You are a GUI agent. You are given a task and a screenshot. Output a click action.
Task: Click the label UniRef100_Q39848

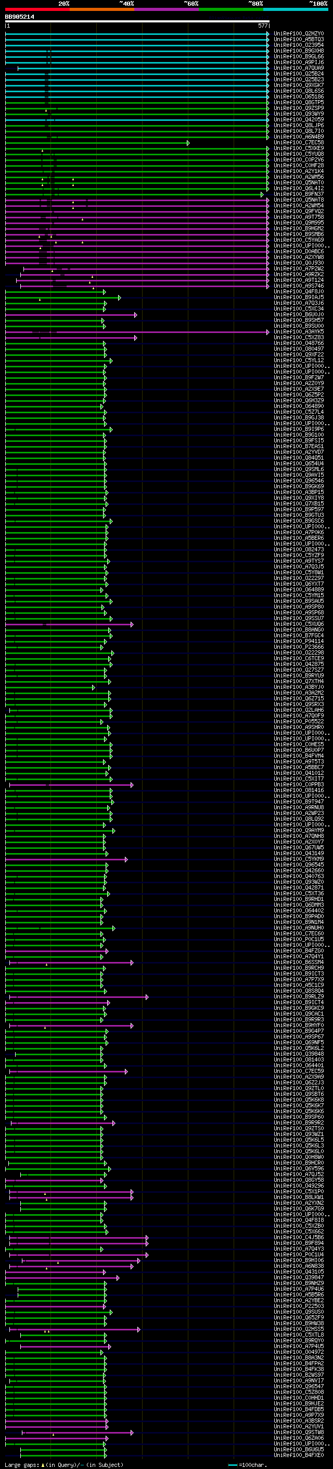coord(299,1054)
